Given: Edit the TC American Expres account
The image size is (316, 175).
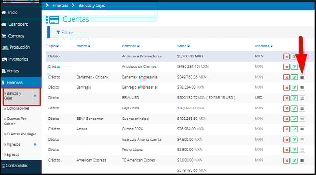Looking at the screenshot, I should [294, 160].
